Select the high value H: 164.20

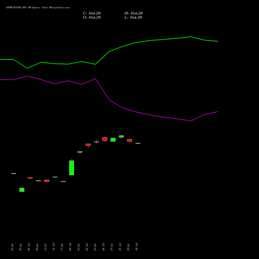pyautogui.click(x=134, y=13)
